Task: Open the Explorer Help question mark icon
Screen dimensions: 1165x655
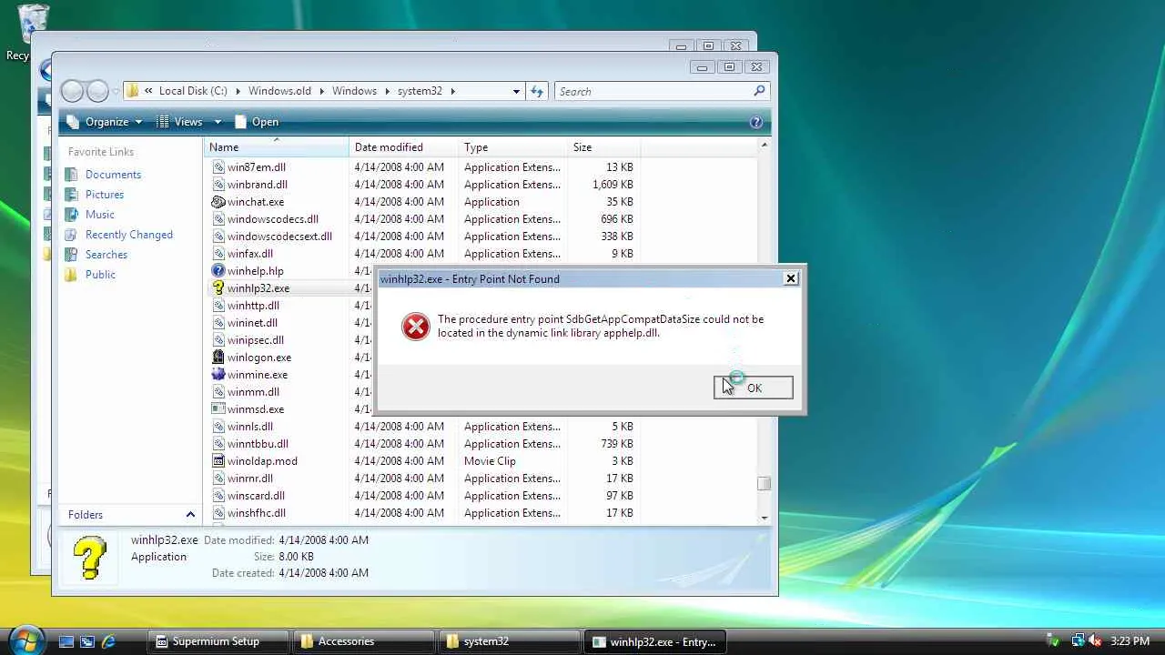Action: pos(755,122)
